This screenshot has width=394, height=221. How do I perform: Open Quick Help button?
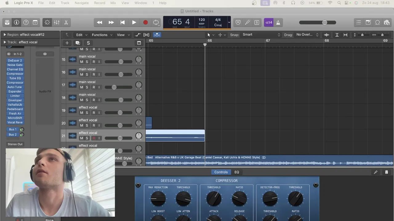click(26, 22)
